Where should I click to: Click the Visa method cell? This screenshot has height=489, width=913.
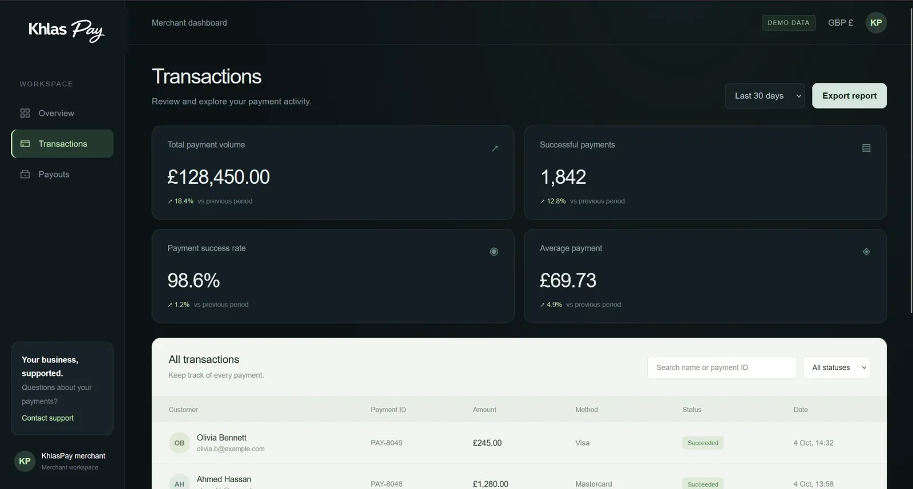582,443
